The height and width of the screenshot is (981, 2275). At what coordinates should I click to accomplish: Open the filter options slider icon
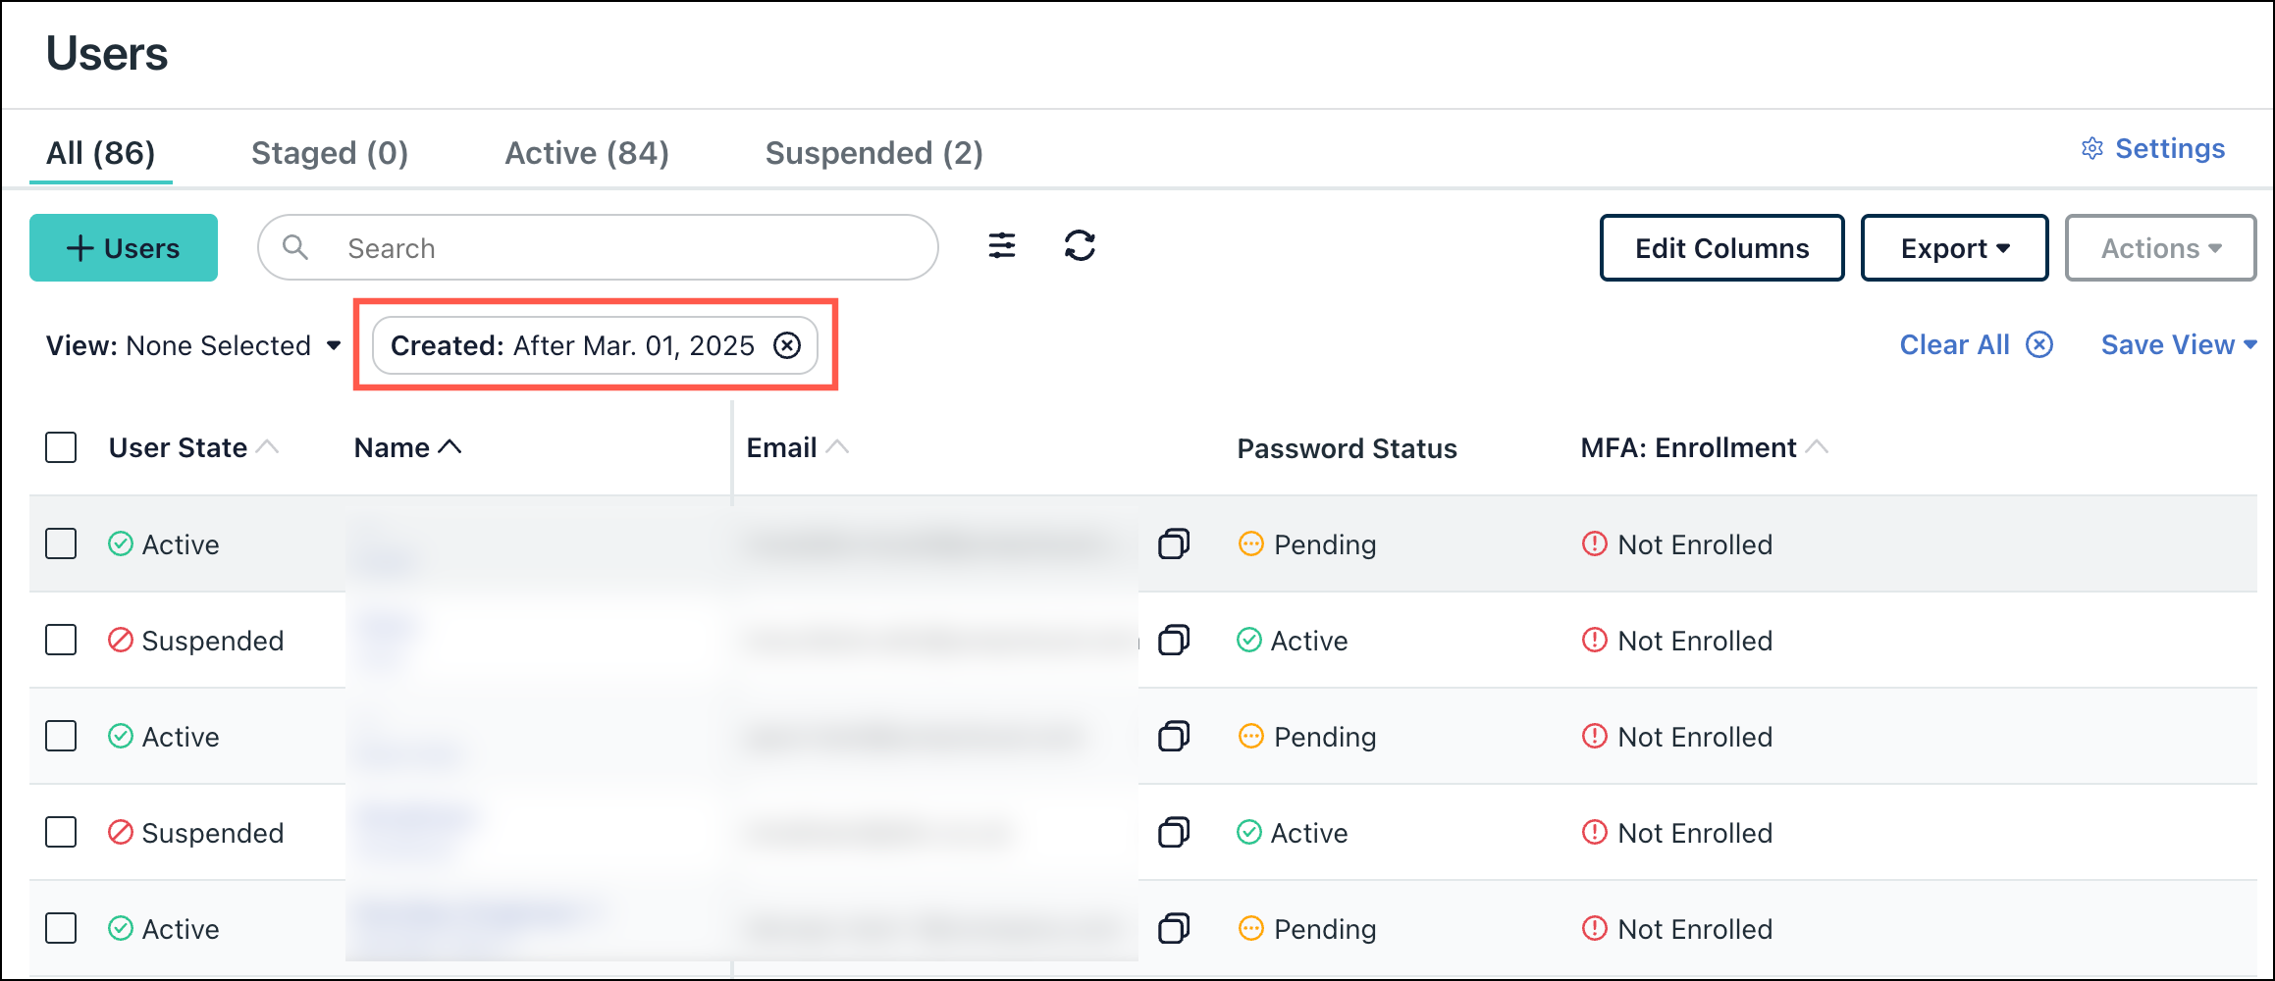pyautogui.click(x=1001, y=245)
